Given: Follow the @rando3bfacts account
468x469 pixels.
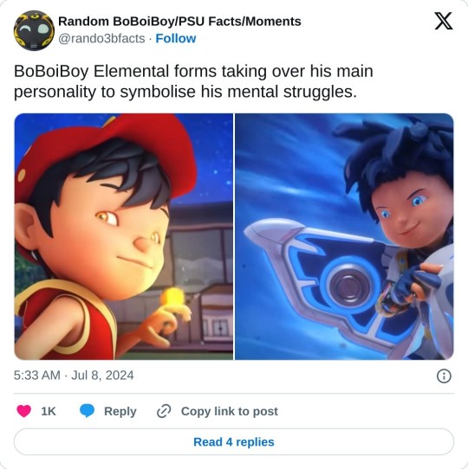Looking at the screenshot, I should coord(176,39).
